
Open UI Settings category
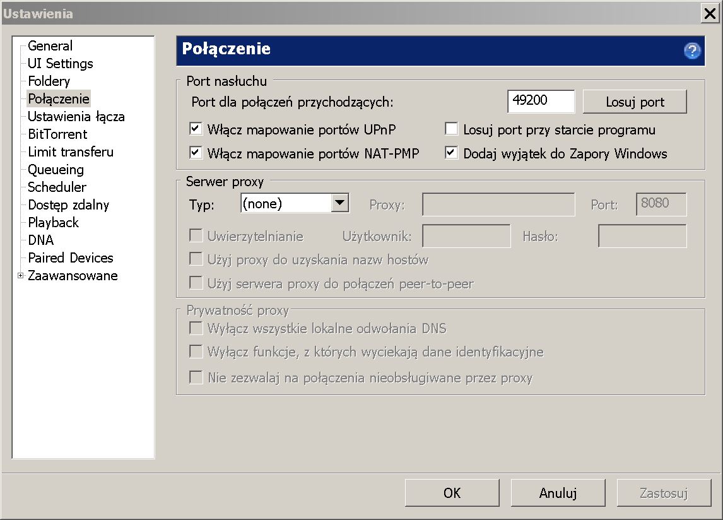61,63
